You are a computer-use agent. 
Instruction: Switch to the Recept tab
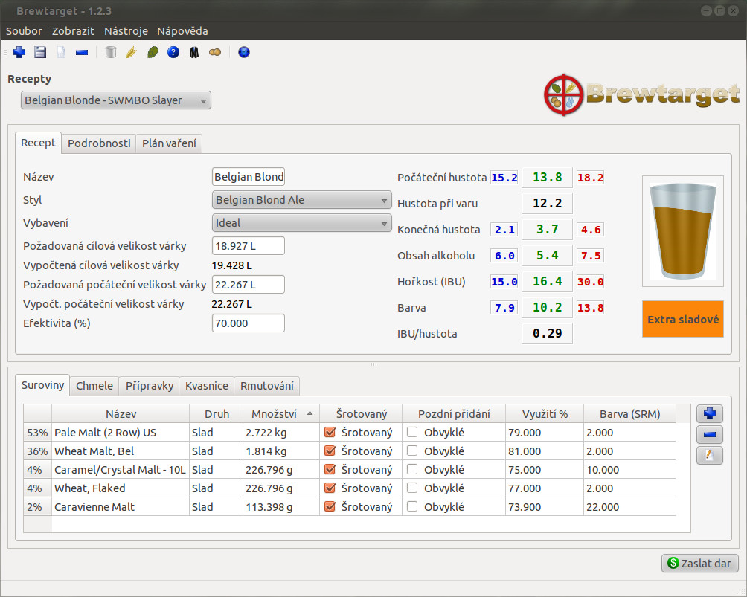pos(38,143)
